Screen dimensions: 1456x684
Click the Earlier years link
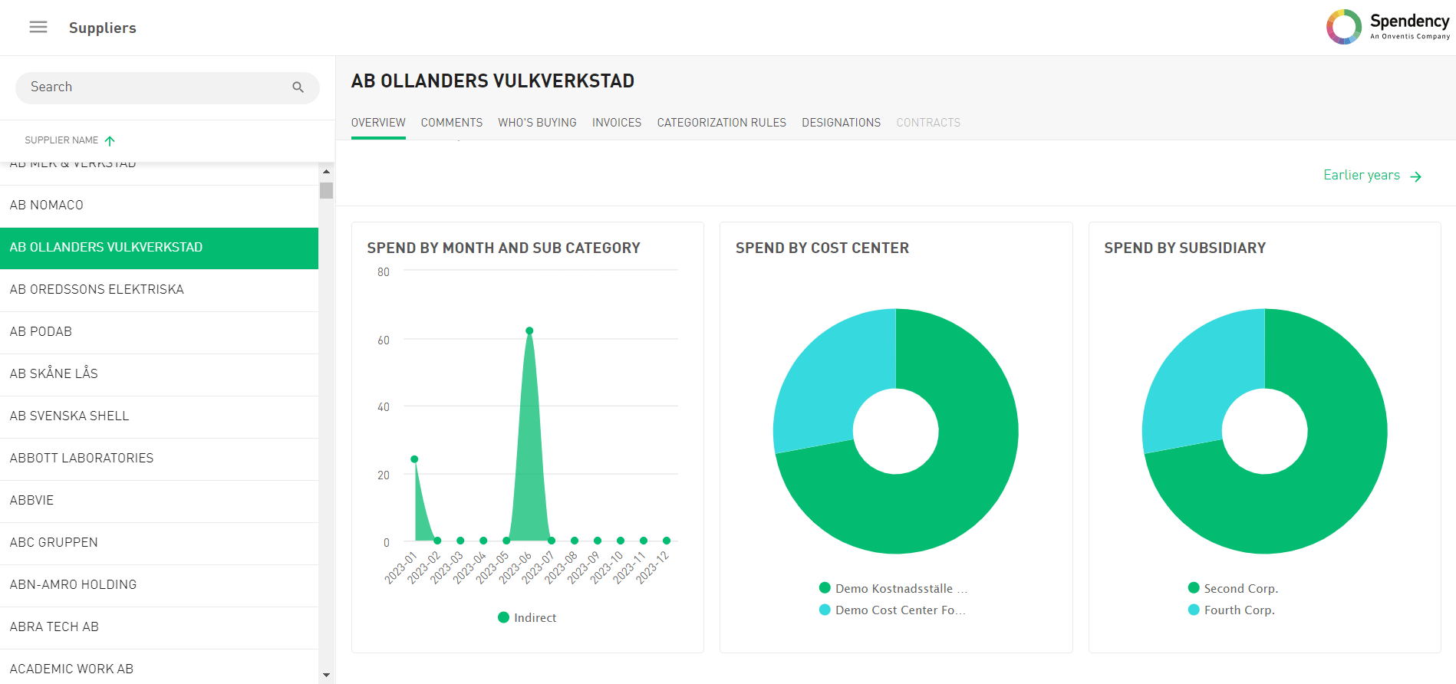pos(1361,176)
